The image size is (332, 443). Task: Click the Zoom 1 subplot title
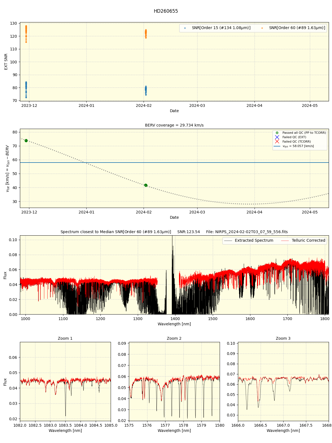65,339
